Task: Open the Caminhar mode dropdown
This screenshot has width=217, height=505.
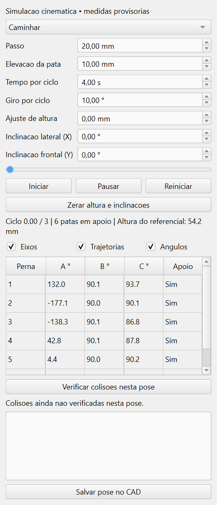Action: pyautogui.click(x=108, y=28)
